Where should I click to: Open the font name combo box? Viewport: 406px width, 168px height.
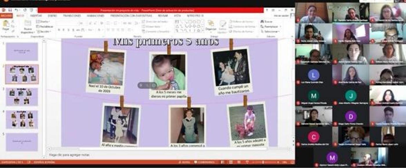[x=67, y=23]
